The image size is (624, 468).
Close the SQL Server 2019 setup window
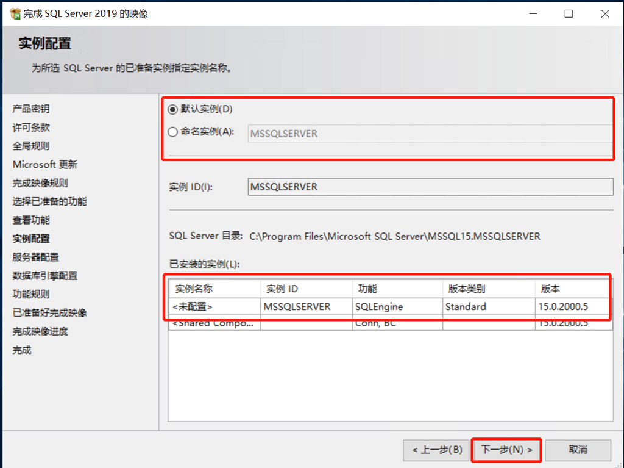pyautogui.click(x=605, y=13)
